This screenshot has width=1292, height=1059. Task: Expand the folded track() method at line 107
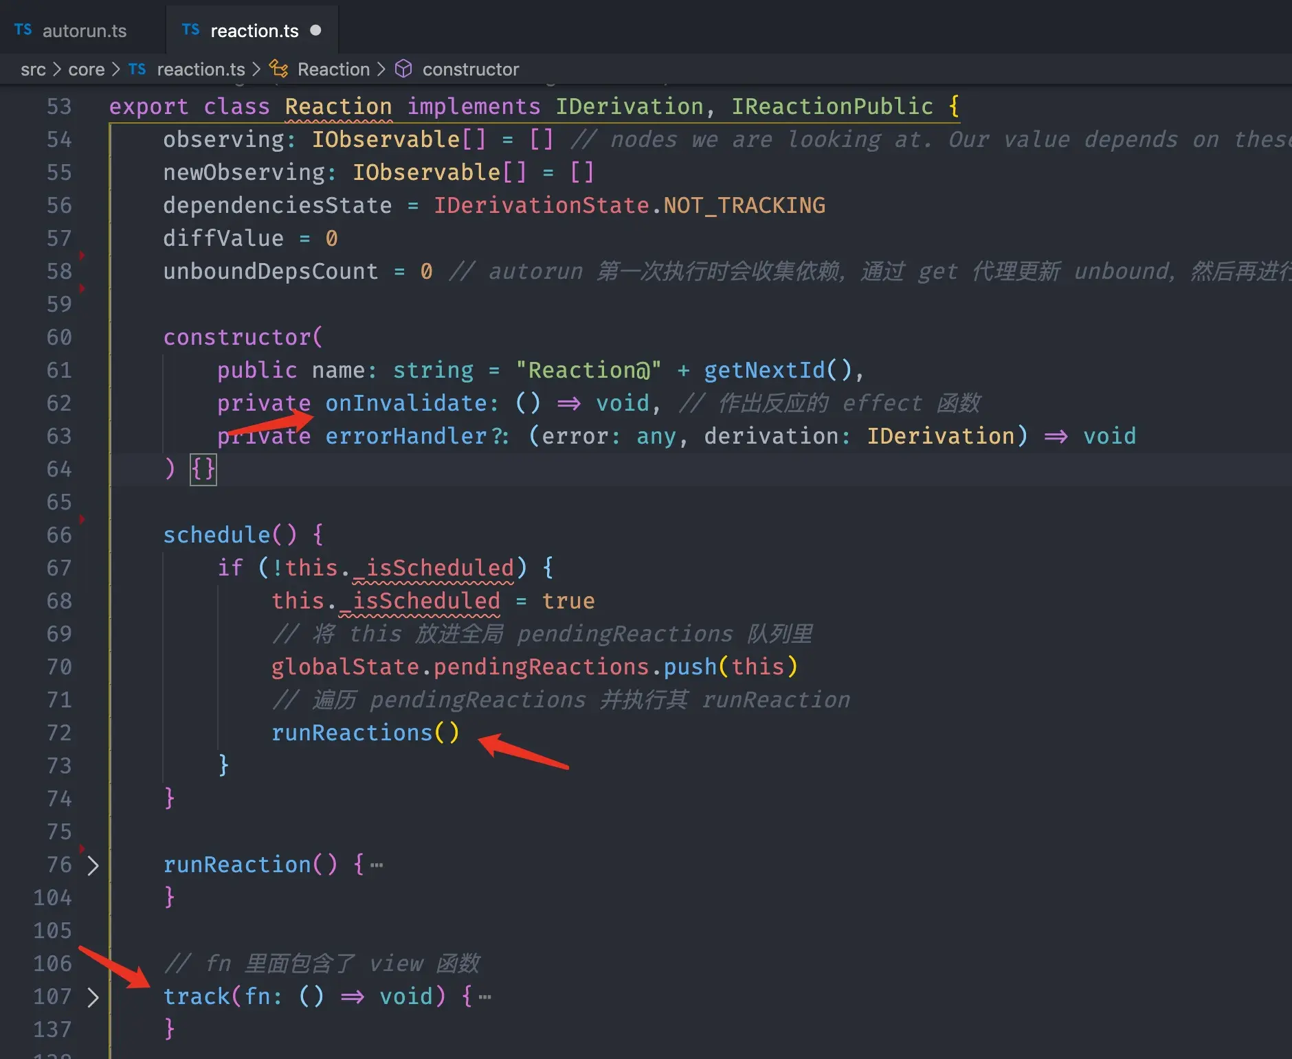click(x=93, y=997)
